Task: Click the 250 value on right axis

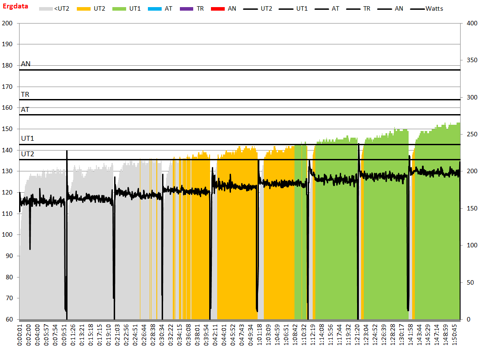Action: (x=471, y=134)
